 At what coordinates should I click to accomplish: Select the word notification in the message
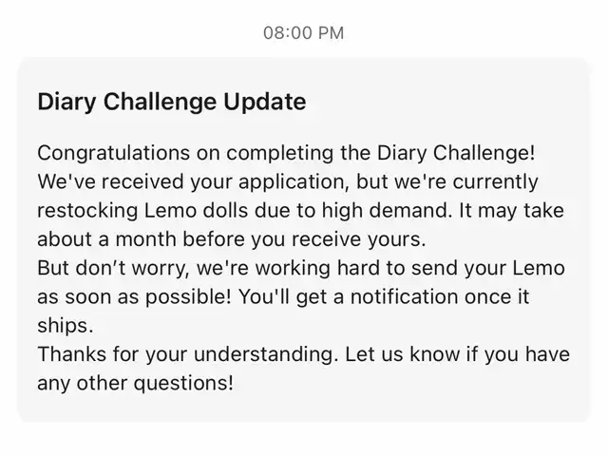[405, 297]
